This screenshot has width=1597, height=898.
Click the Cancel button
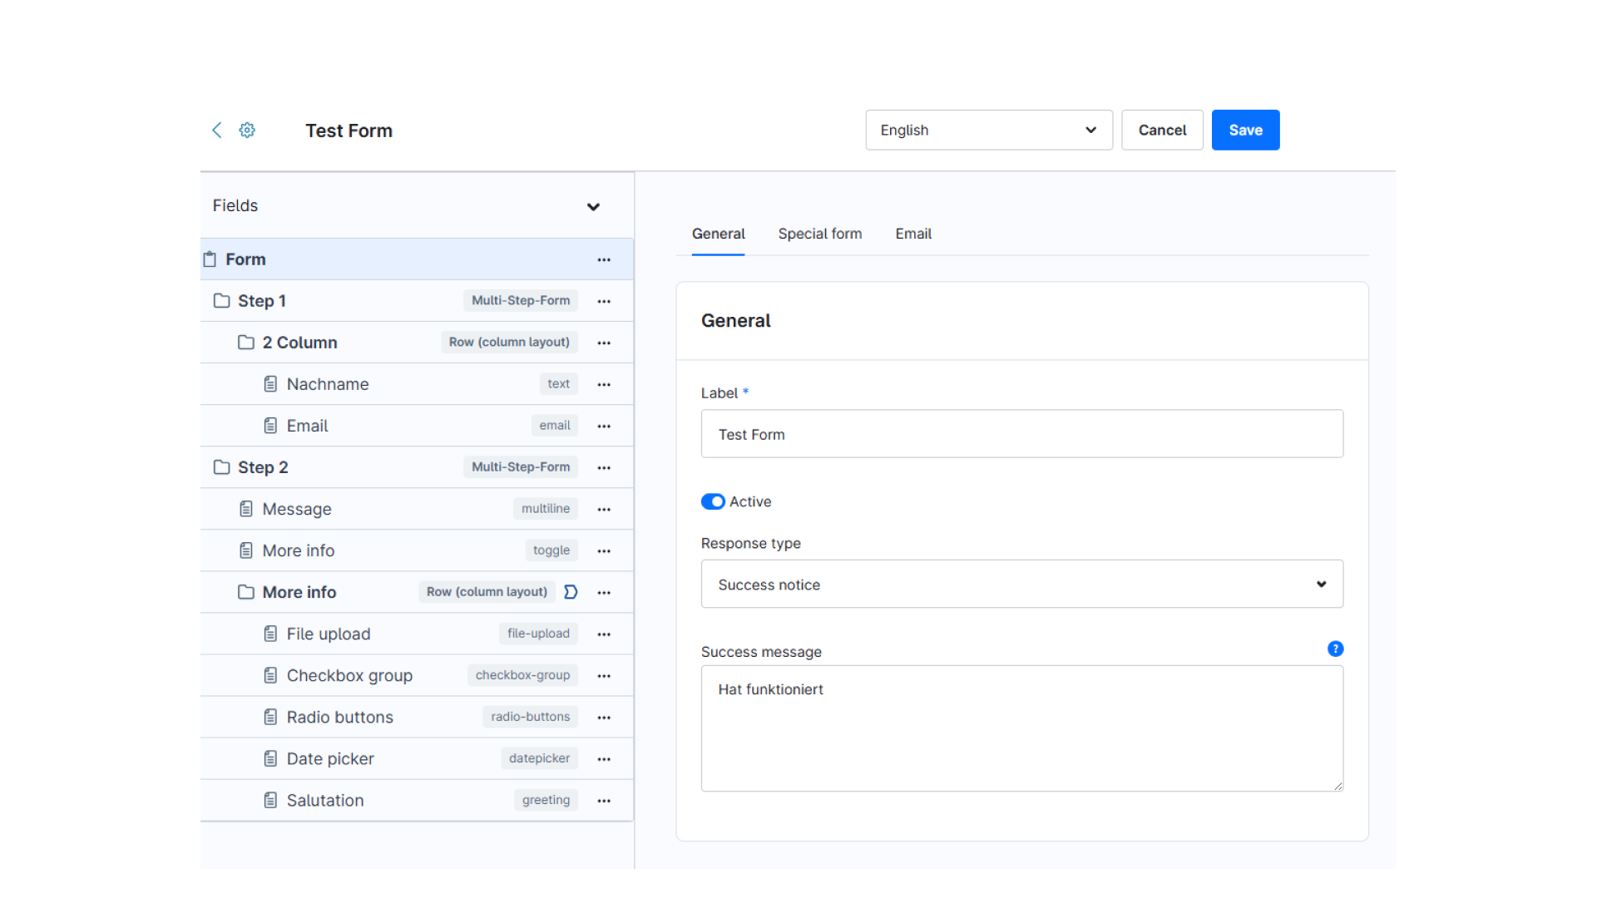click(x=1162, y=130)
